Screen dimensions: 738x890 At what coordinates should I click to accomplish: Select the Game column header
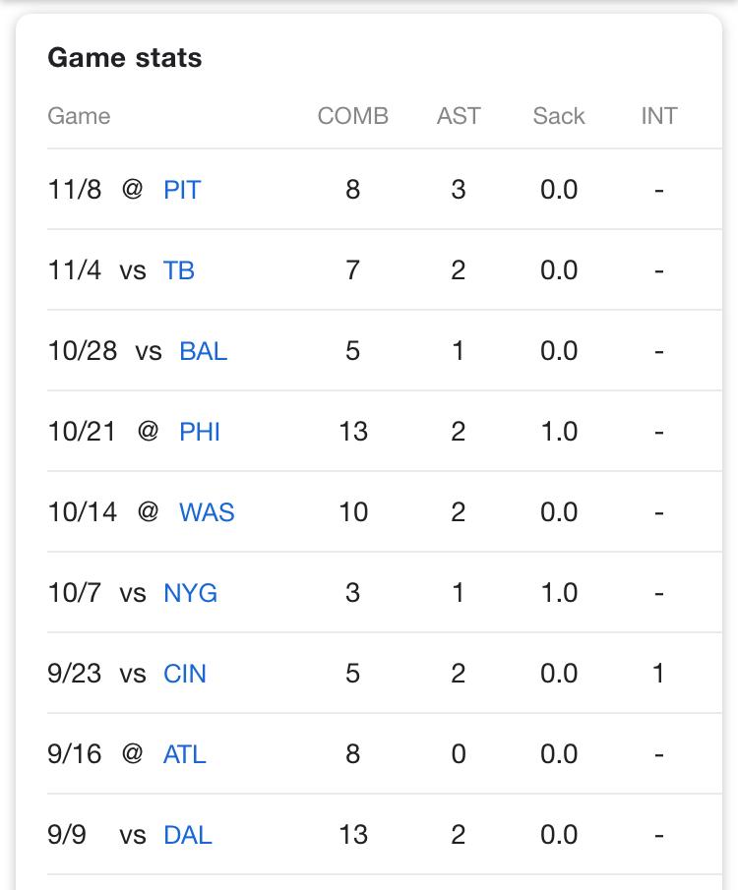pyautogui.click(x=79, y=116)
